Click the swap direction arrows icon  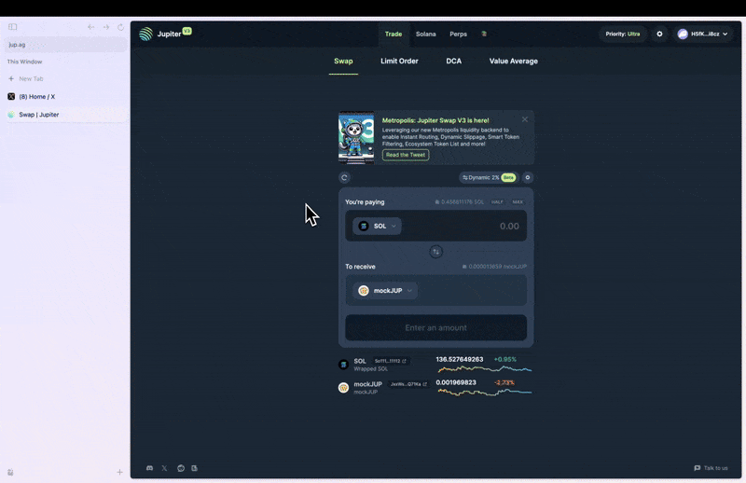435,252
